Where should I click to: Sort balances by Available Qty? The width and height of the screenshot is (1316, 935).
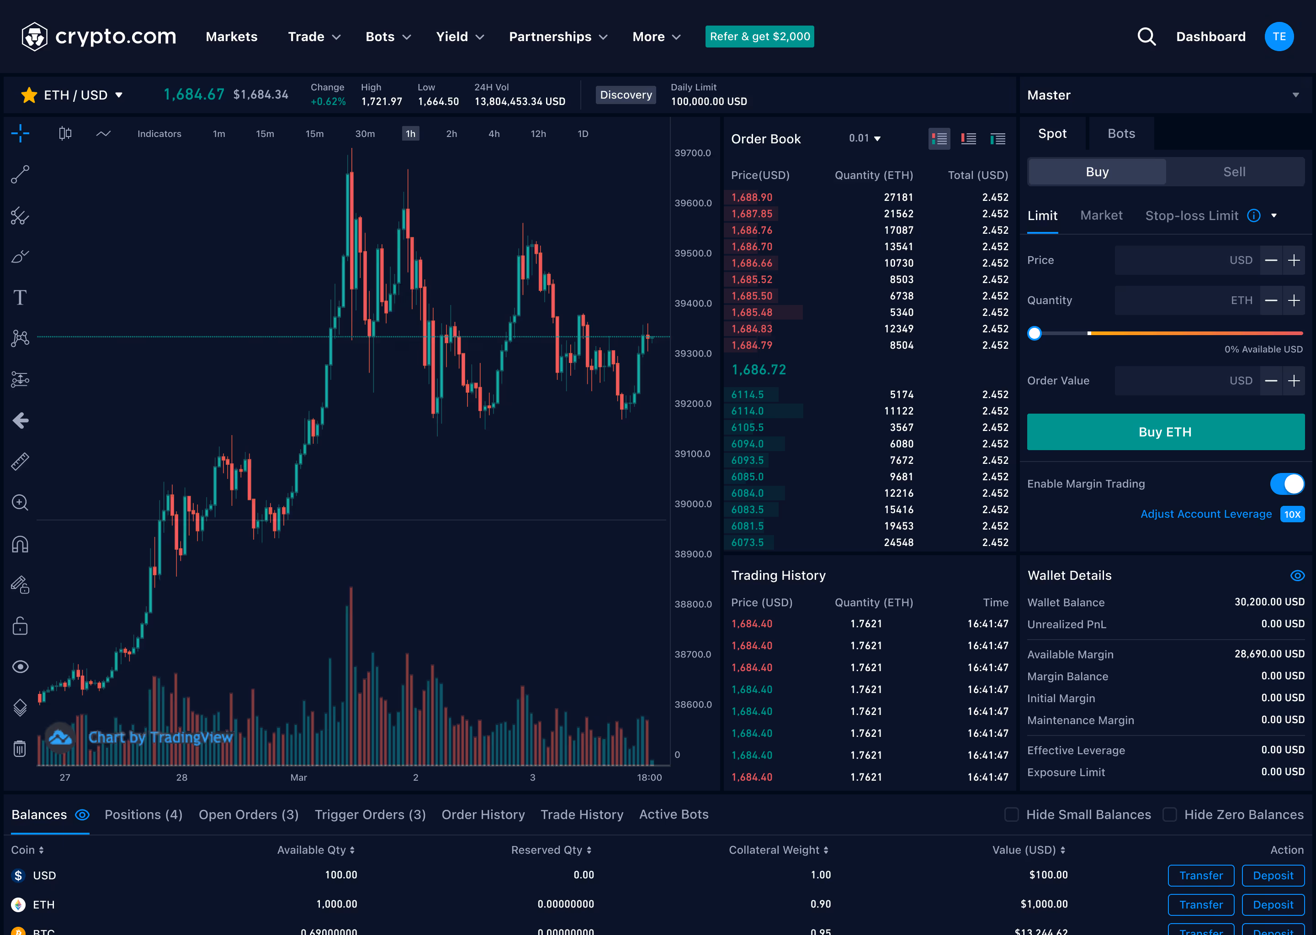pyautogui.click(x=316, y=850)
